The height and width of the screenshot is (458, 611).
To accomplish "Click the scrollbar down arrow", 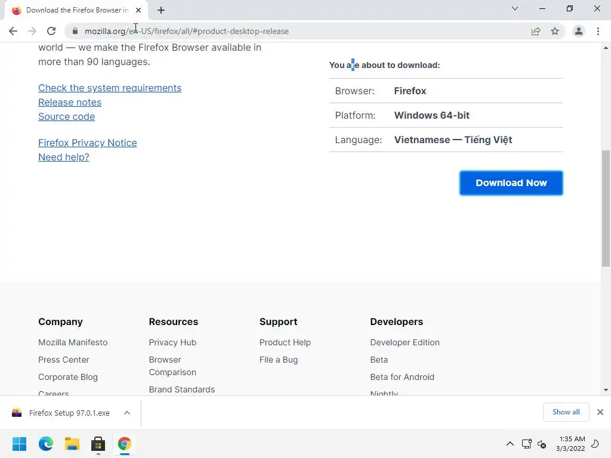I will coord(606,390).
